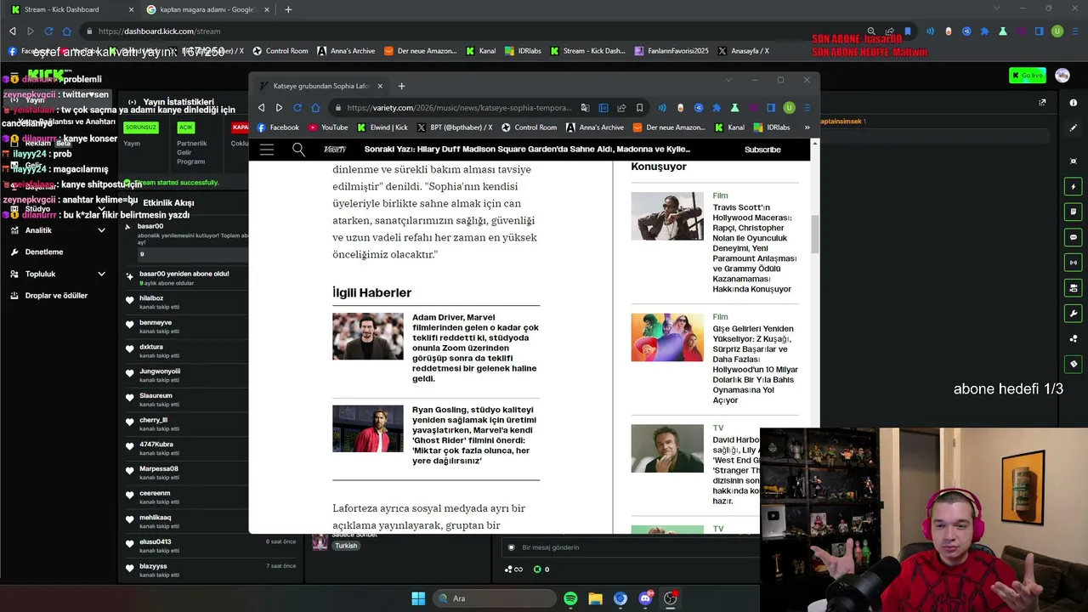Open a new tab in Variety window

tap(402, 86)
